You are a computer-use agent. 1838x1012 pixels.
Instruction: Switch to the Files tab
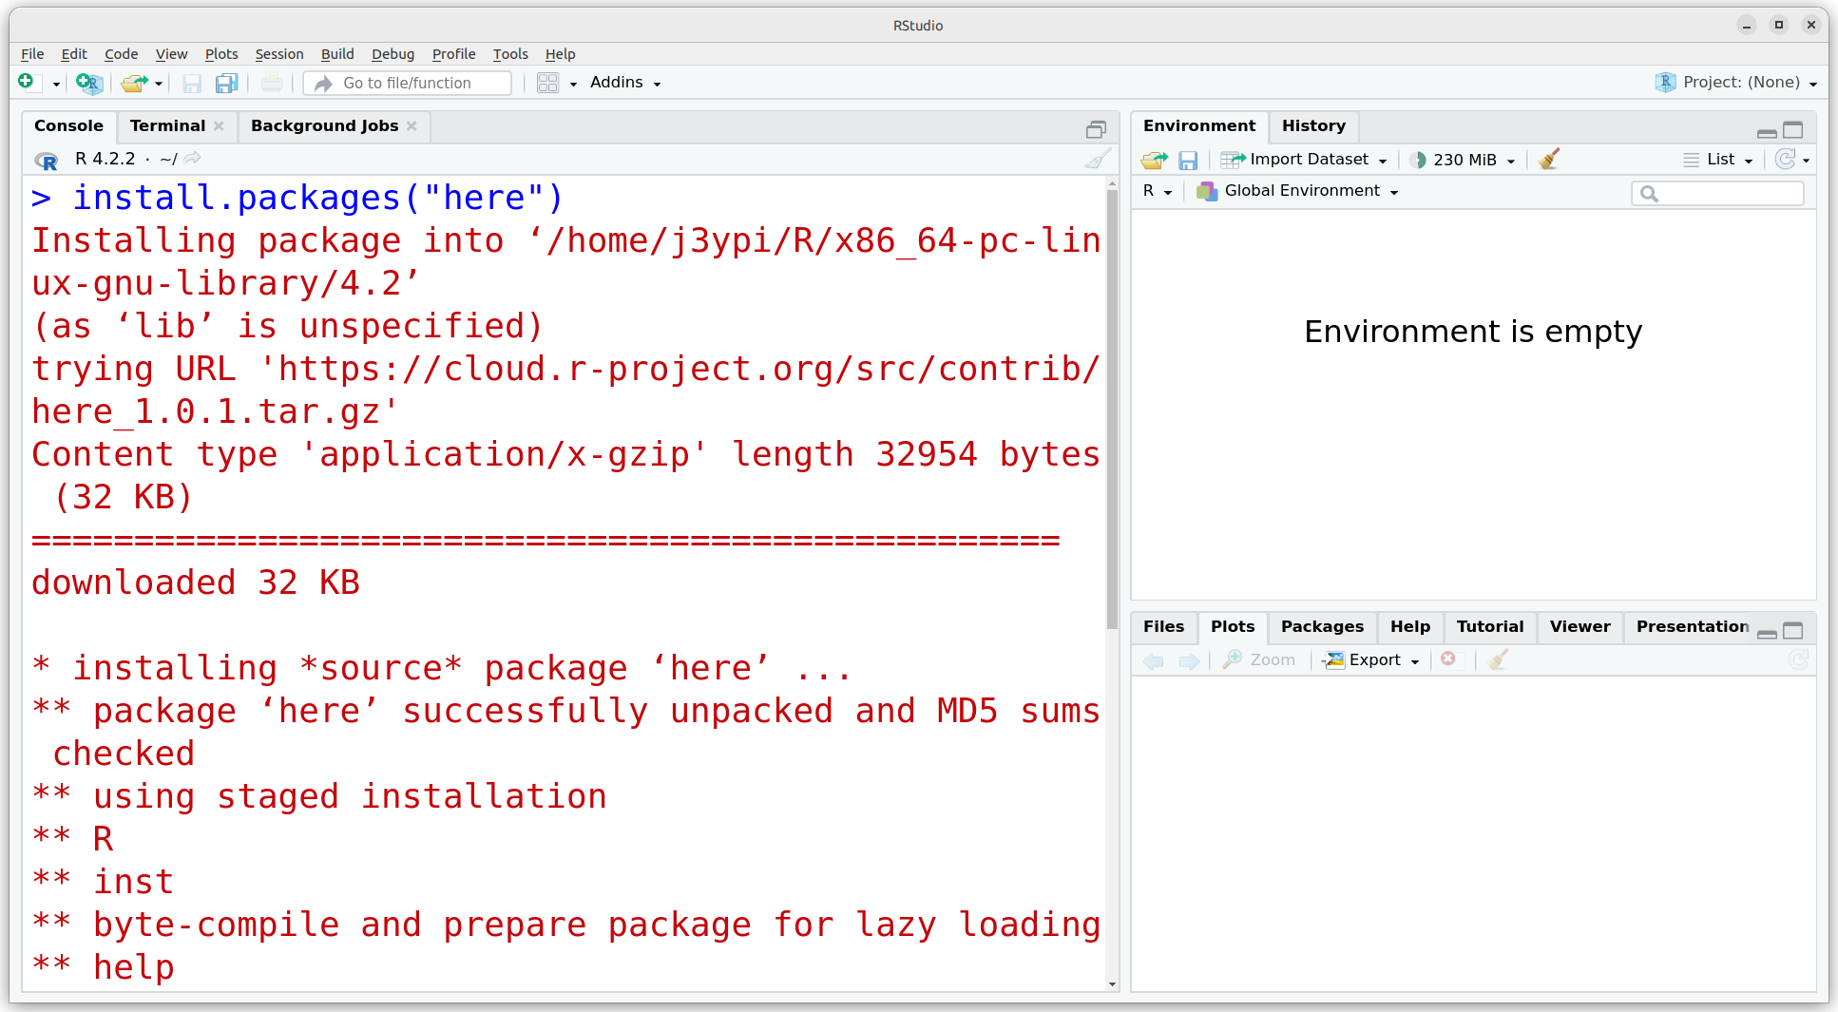[x=1163, y=627]
